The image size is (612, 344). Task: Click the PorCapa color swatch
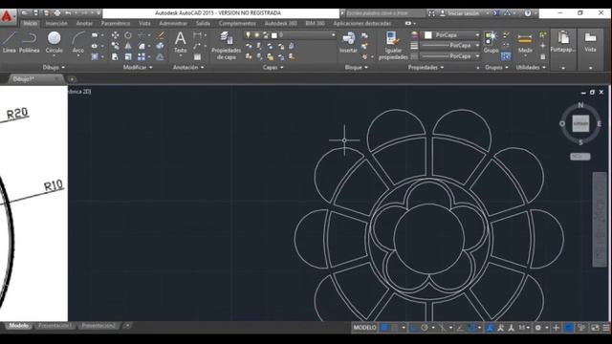click(x=428, y=35)
